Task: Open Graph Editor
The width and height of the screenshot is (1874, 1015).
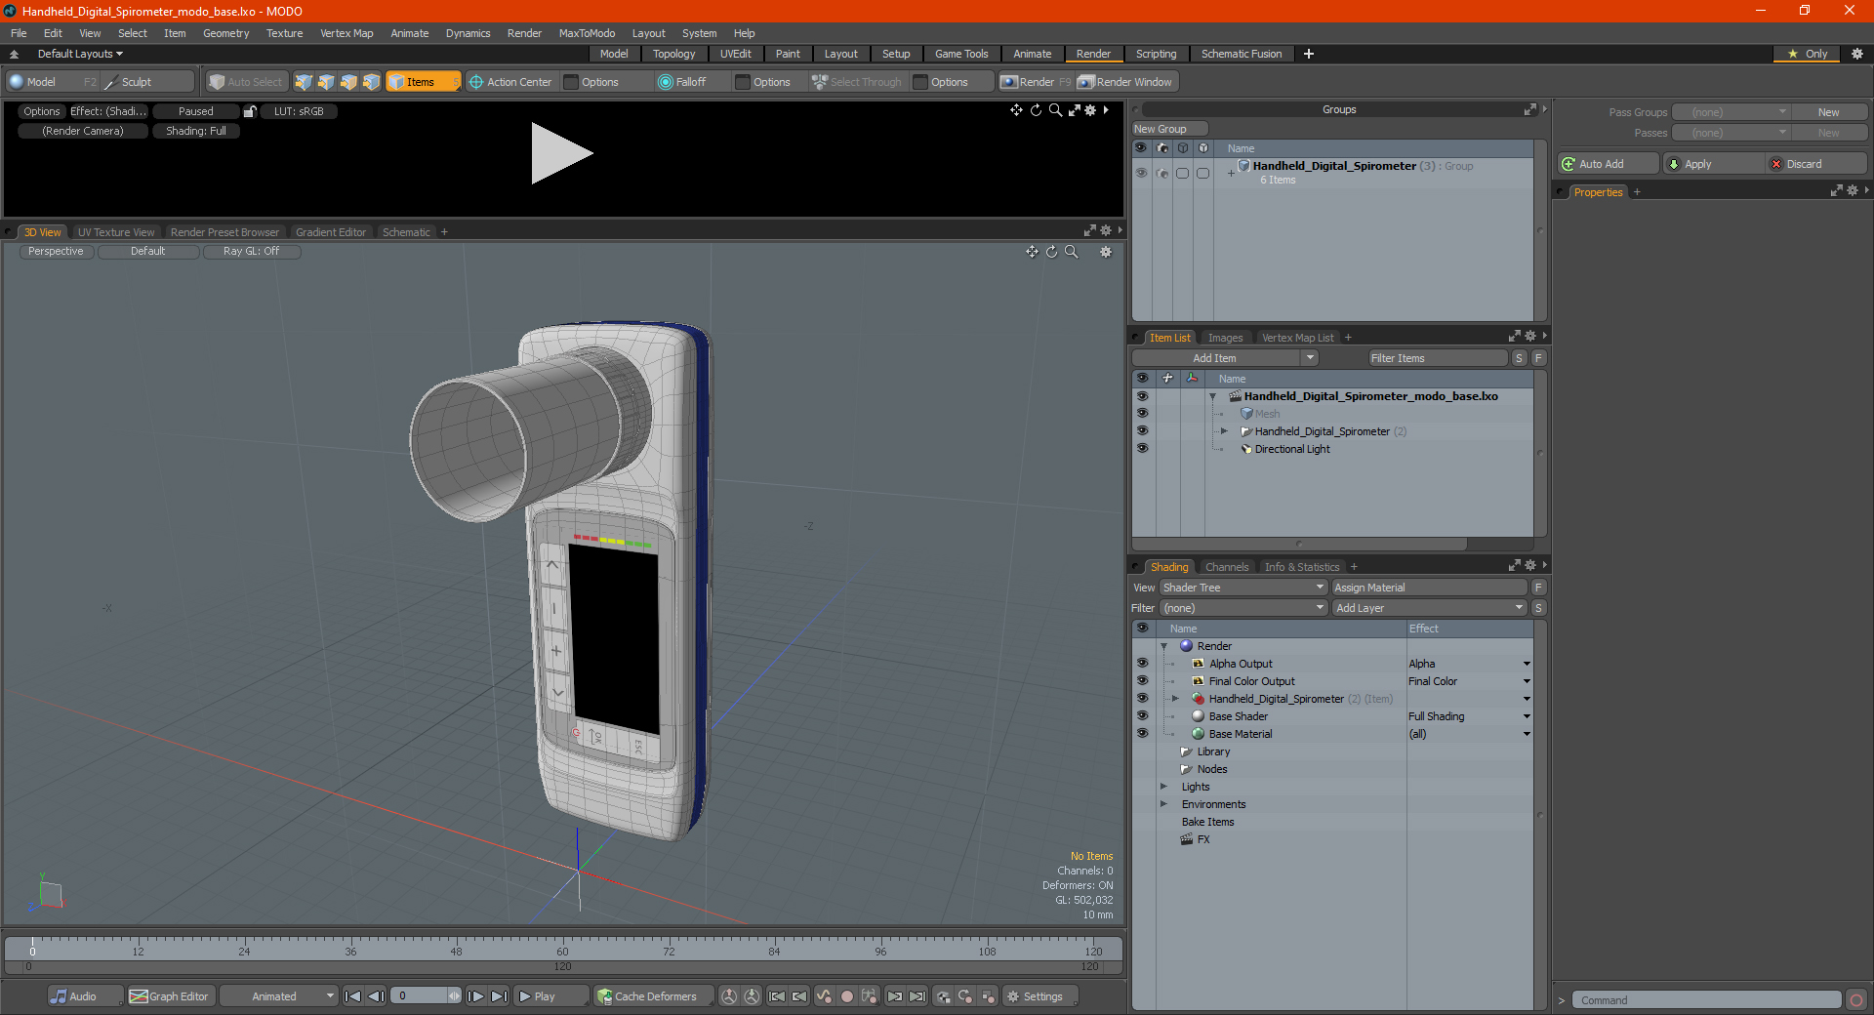Action: [169, 996]
